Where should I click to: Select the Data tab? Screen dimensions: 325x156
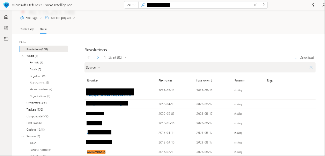43,29
